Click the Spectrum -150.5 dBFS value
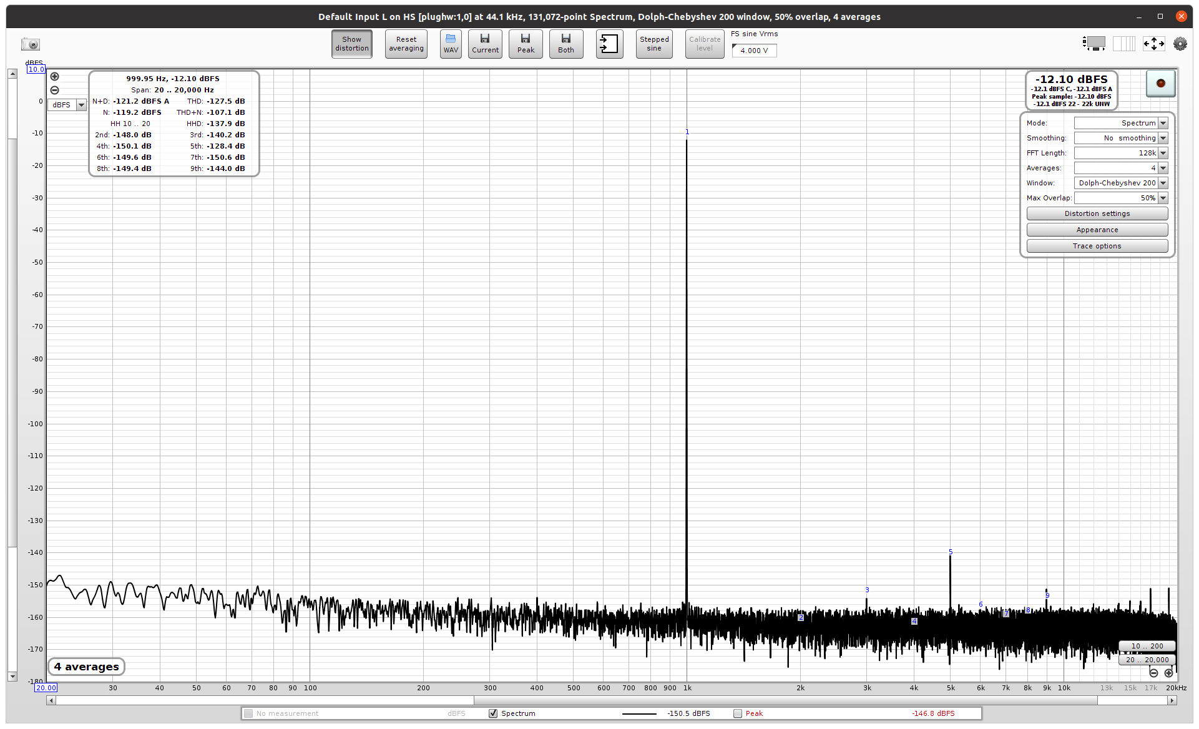The width and height of the screenshot is (1199, 729). pyautogui.click(x=688, y=713)
